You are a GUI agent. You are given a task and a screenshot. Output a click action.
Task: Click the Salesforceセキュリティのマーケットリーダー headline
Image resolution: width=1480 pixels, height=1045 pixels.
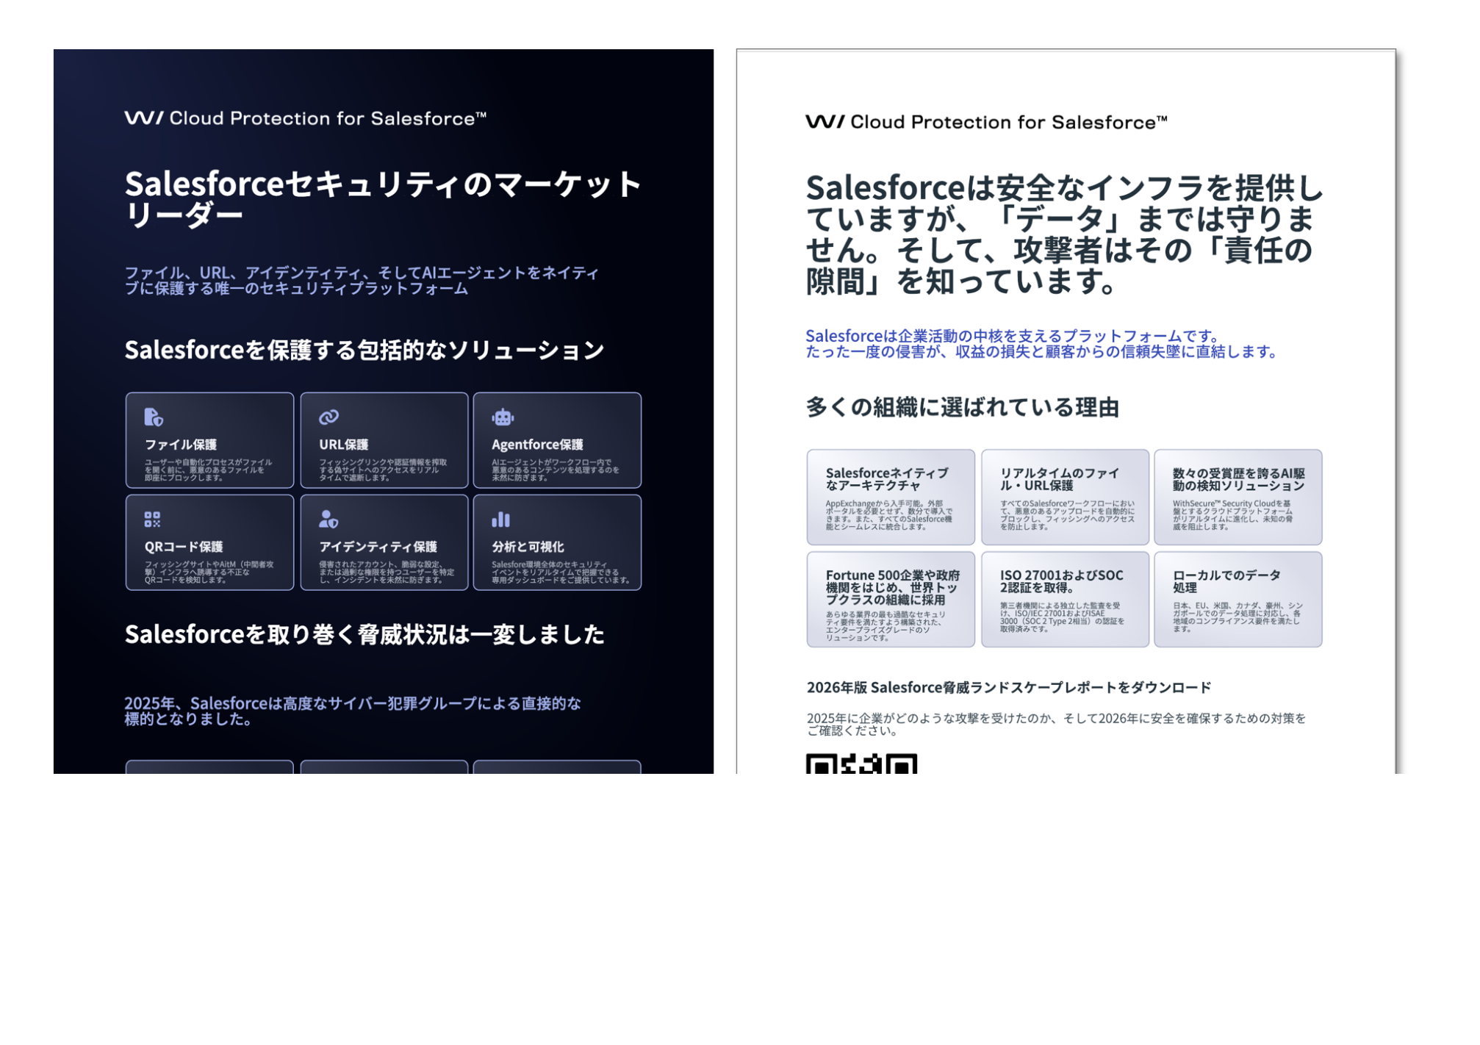383,199
